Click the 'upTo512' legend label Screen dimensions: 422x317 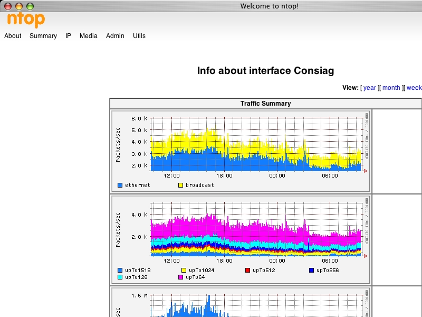point(264,271)
